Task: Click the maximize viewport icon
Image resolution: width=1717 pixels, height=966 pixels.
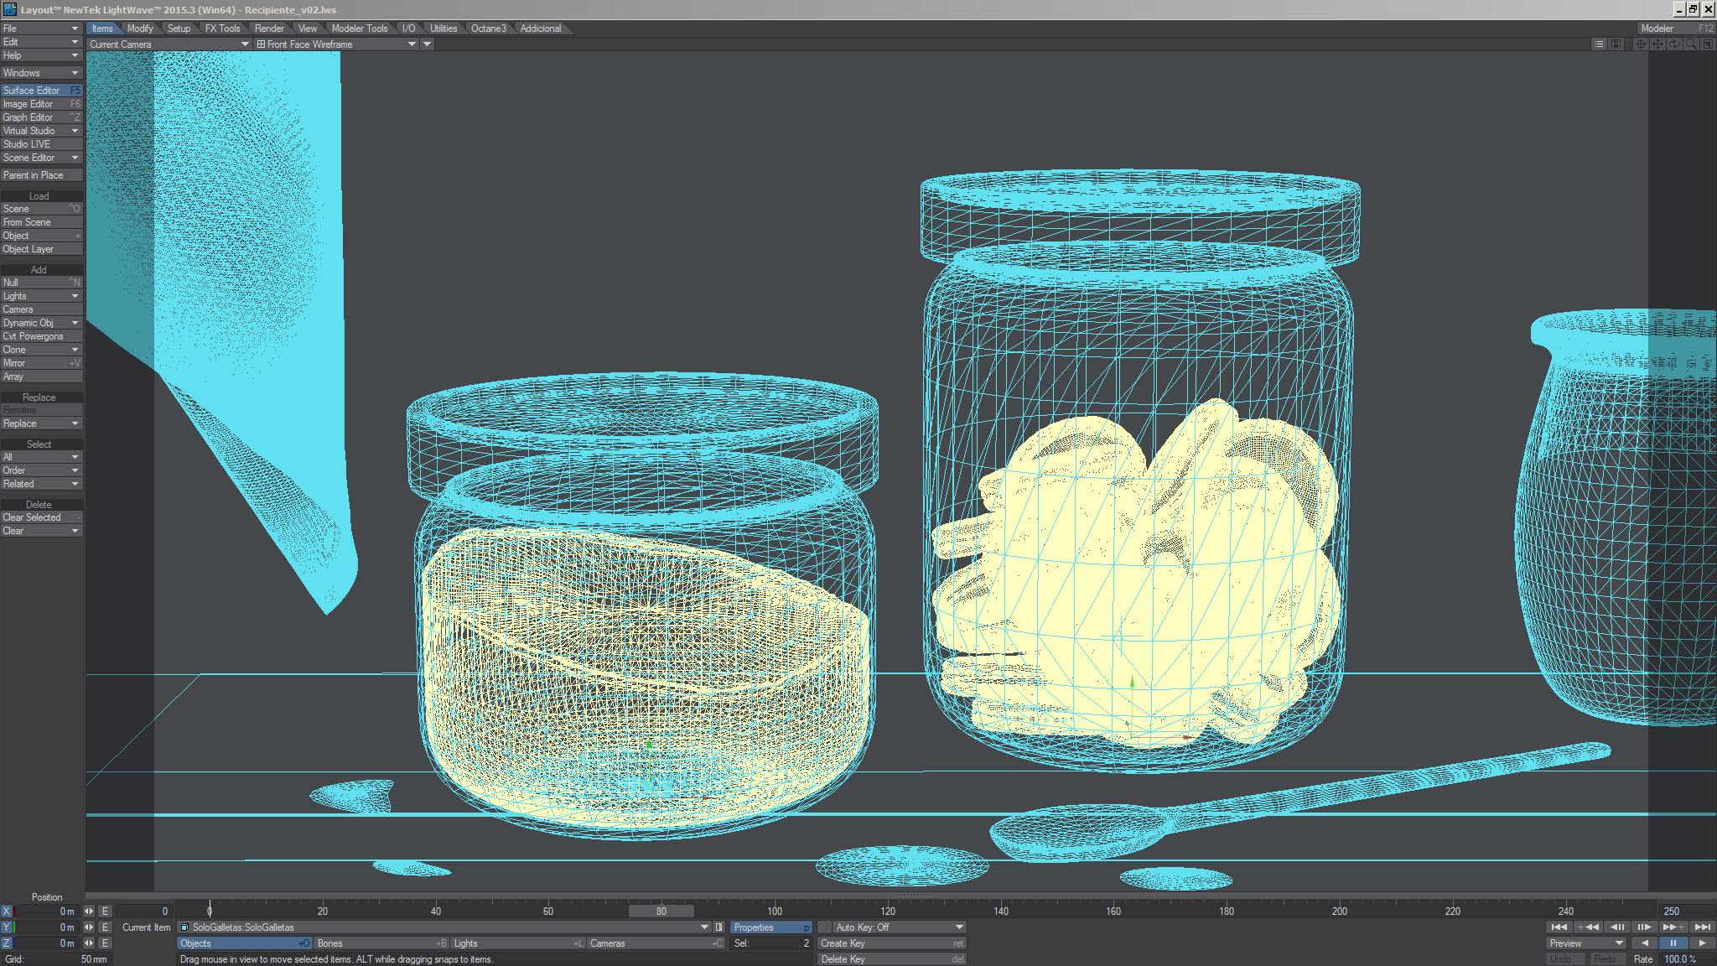Action: click(1708, 44)
